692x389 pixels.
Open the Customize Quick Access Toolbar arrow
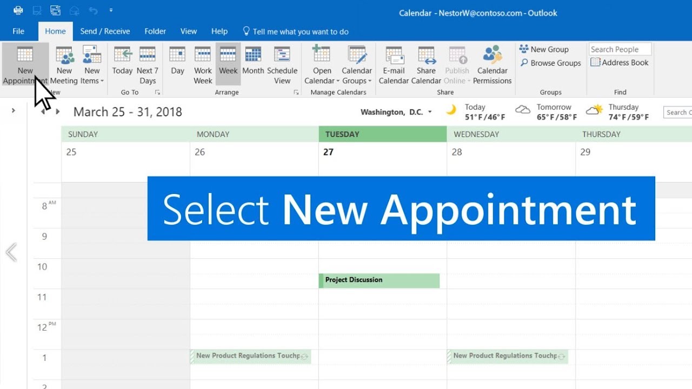point(111,10)
